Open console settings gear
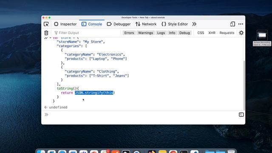This screenshot has height=153, width=272. (x=241, y=33)
